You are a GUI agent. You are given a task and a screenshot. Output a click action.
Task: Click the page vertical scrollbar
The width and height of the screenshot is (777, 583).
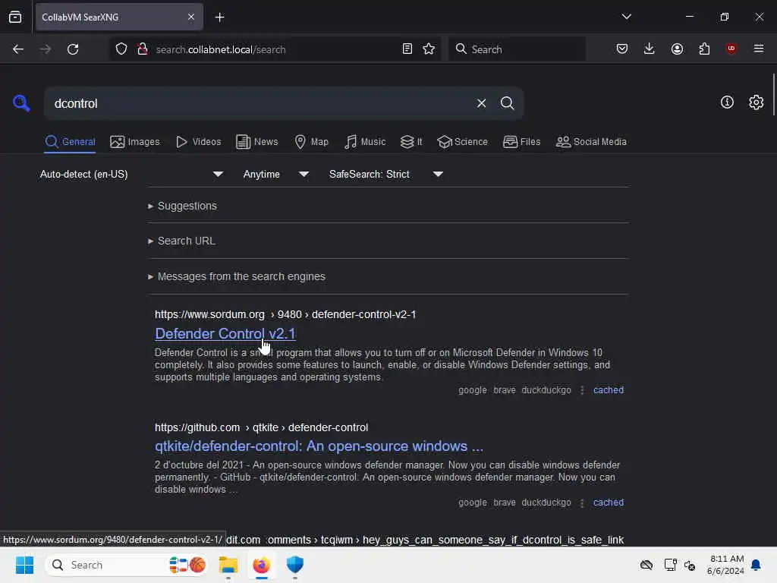pos(773,94)
